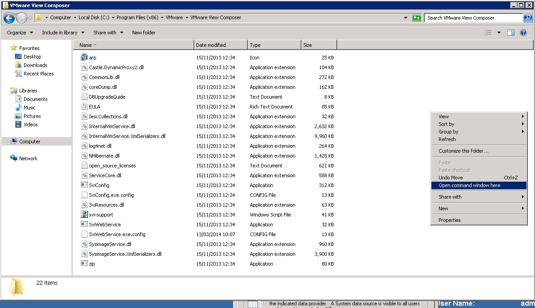This screenshot has width=535, height=308.
Task: Select the ServiceCore.dll file name
Action: (105, 175)
